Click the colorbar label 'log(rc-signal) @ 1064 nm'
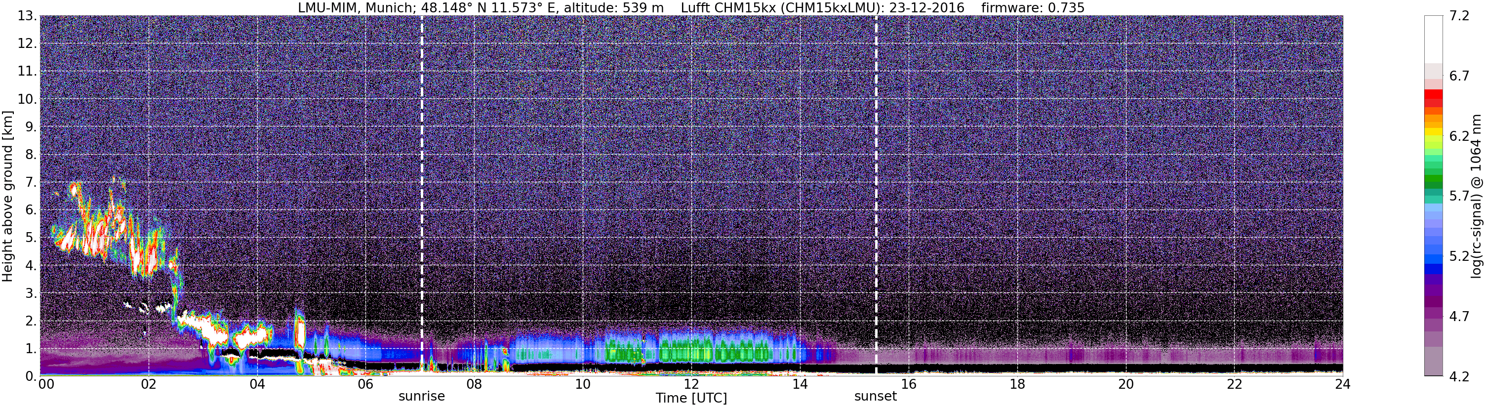Screen dimensions: 1486x408 pyautogui.click(x=1476, y=196)
